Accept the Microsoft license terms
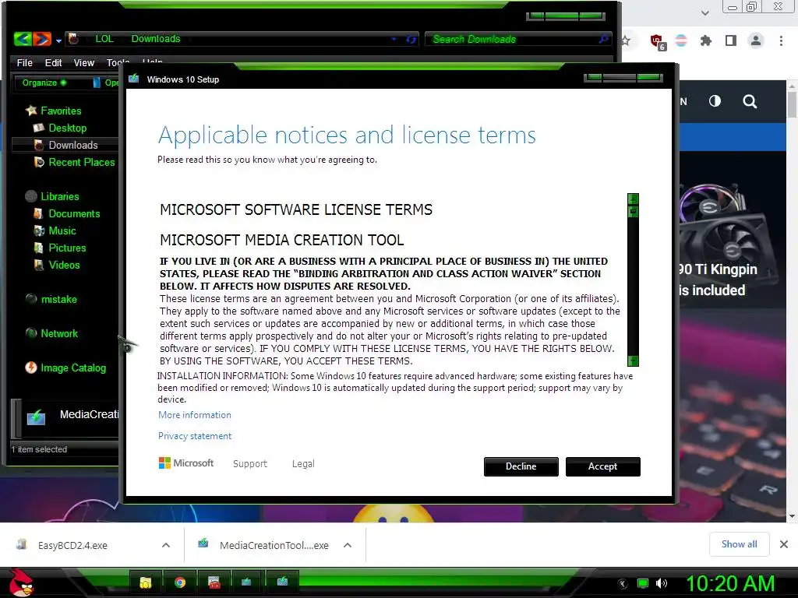The width and height of the screenshot is (798, 598). 602,466
